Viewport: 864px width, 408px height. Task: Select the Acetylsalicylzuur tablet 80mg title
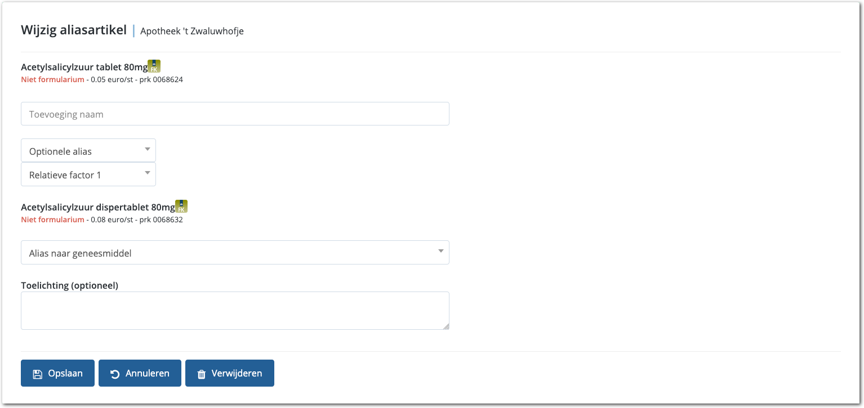point(84,68)
